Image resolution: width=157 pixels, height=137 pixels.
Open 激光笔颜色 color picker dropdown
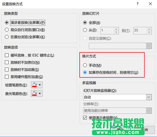37,93
